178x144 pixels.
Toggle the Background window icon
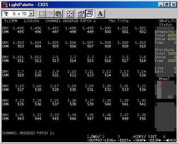coord(89,14)
